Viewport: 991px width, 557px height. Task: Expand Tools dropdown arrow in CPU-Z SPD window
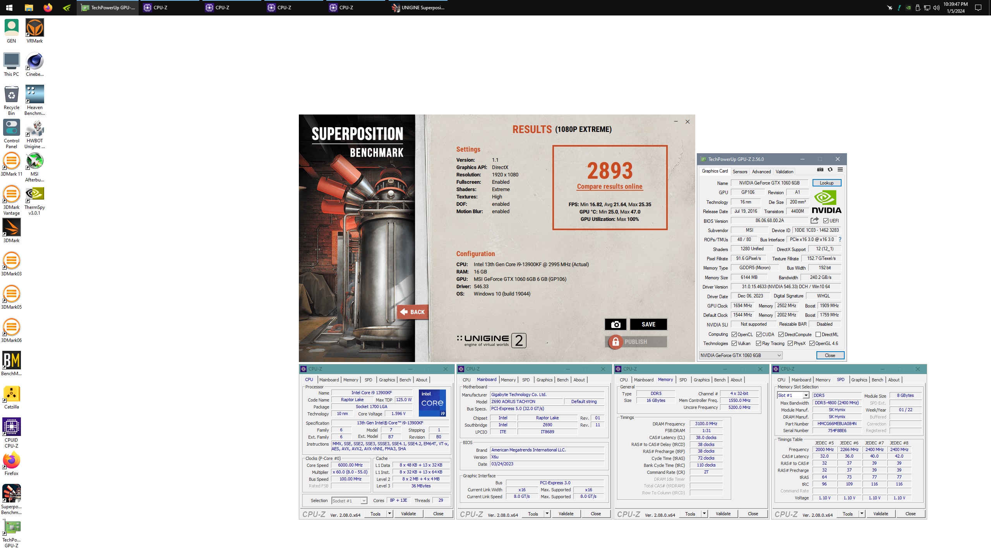[862, 514]
